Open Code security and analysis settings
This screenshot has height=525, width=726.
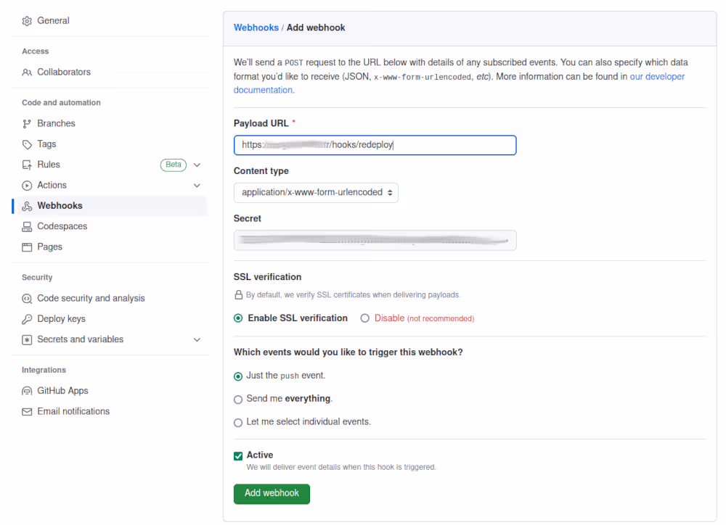91,299
